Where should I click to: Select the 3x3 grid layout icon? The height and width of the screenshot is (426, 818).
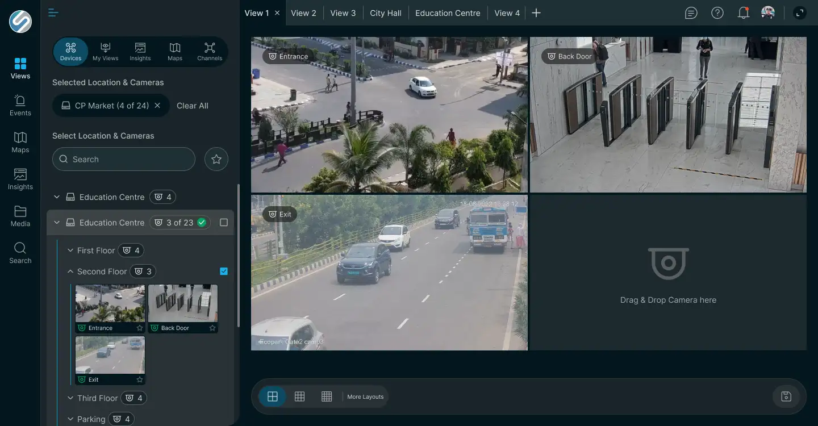click(299, 396)
